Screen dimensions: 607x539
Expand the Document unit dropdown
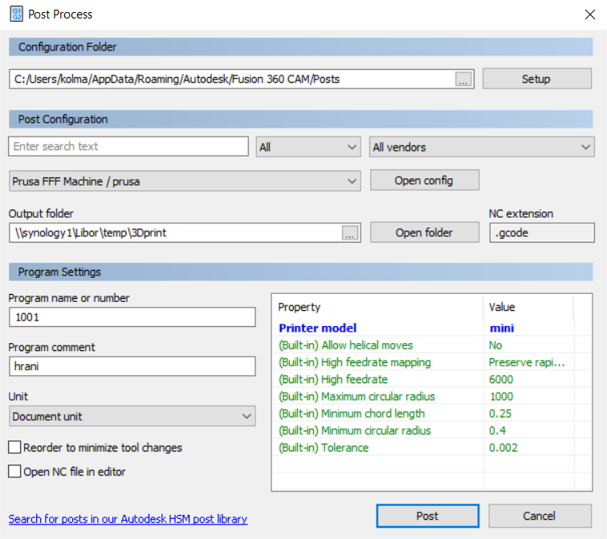[x=132, y=416]
